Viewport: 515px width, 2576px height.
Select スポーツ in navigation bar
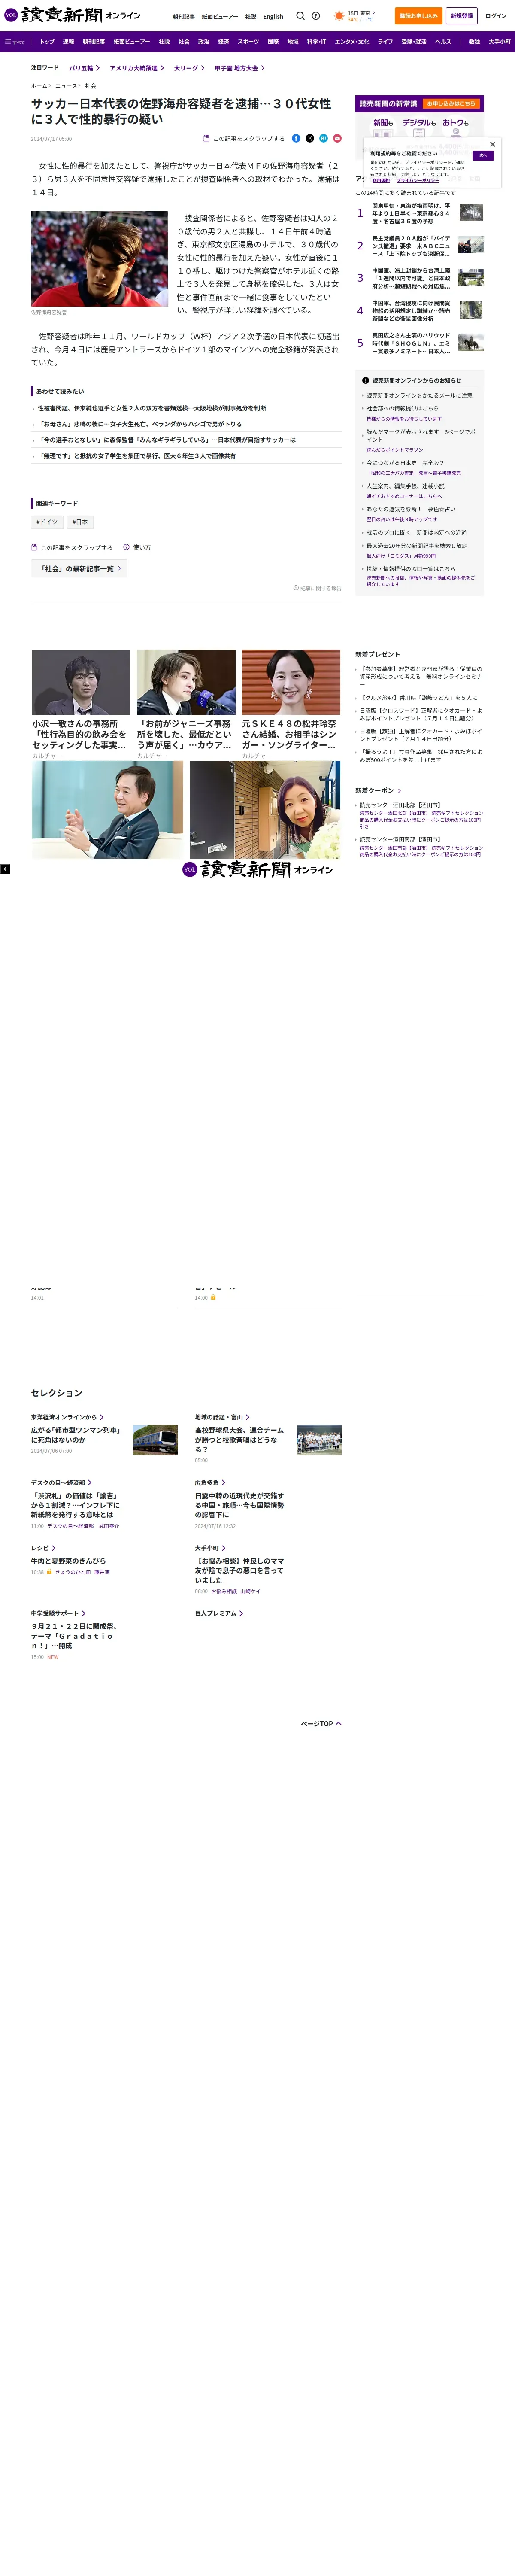[248, 42]
